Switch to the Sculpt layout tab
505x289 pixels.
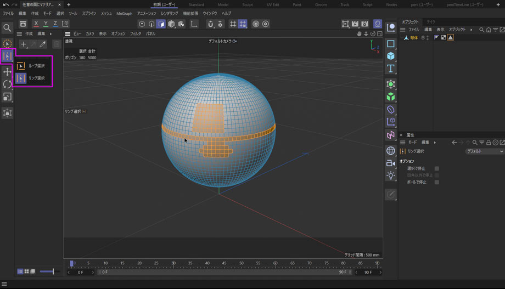(x=247, y=4)
